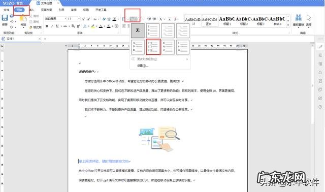325x192 pixels.
Task: Toggle Underline formatting
Action: (57, 26)
